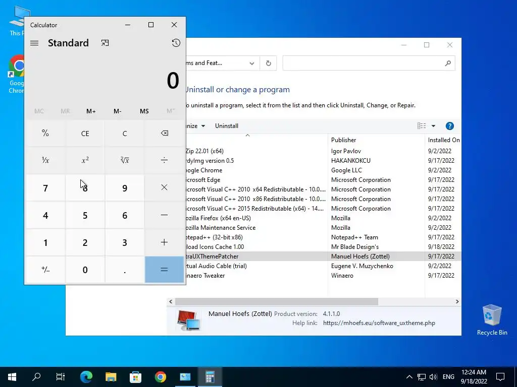The height and width of the screenshot is (387, 517).
Task: Open the volume speaker tray icon
Action: click(x=434, y=377)
